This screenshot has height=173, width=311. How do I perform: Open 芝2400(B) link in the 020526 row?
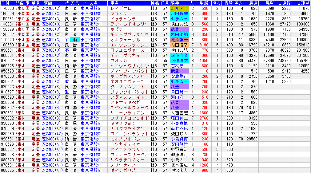pos(51,87)
